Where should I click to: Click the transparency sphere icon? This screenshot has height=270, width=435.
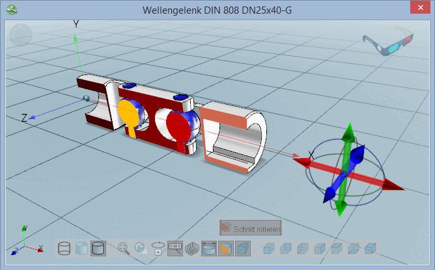[141, 249]
